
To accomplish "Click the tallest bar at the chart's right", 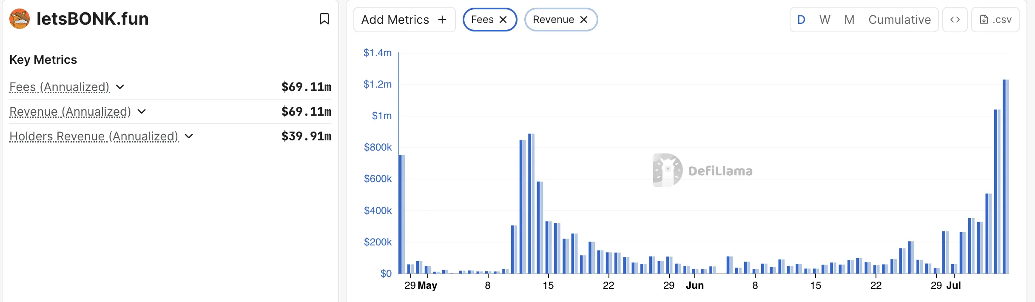I will click(1006, 177).
